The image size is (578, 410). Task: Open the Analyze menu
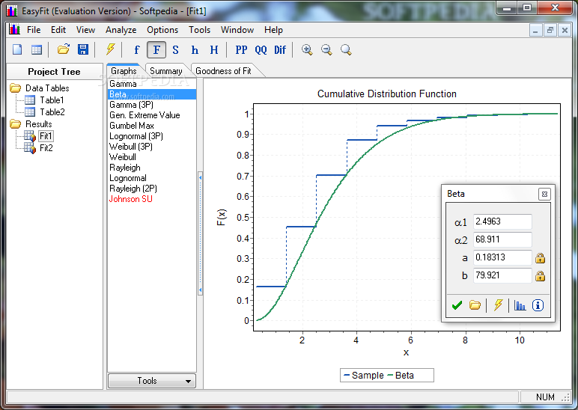[x=121, y=30]
